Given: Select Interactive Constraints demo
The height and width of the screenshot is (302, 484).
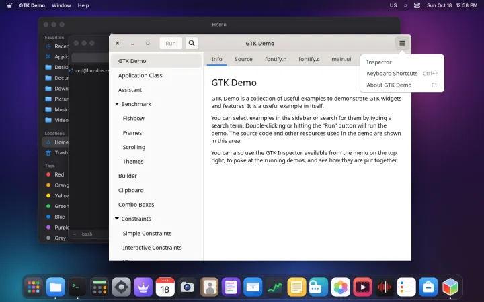Looking at the screenshot, I should 156,248.
